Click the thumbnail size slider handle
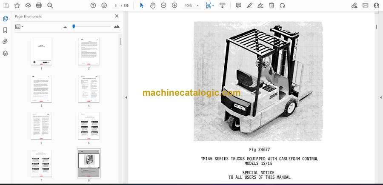 (x=74, y=26)
